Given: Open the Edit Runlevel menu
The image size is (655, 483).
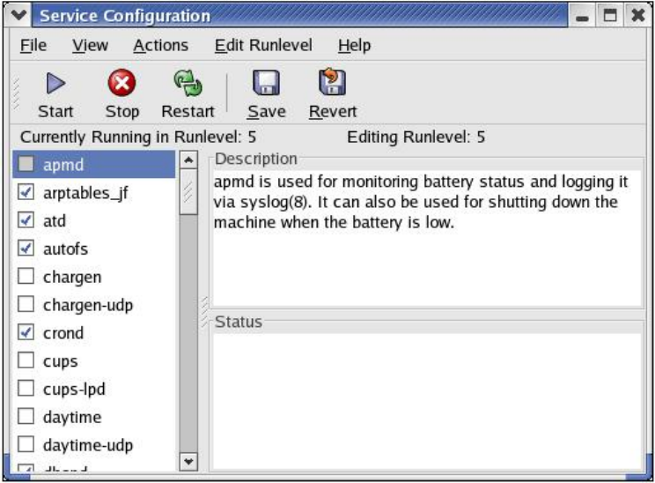Looking at the screenshot, I should click(x=262, y=45).
